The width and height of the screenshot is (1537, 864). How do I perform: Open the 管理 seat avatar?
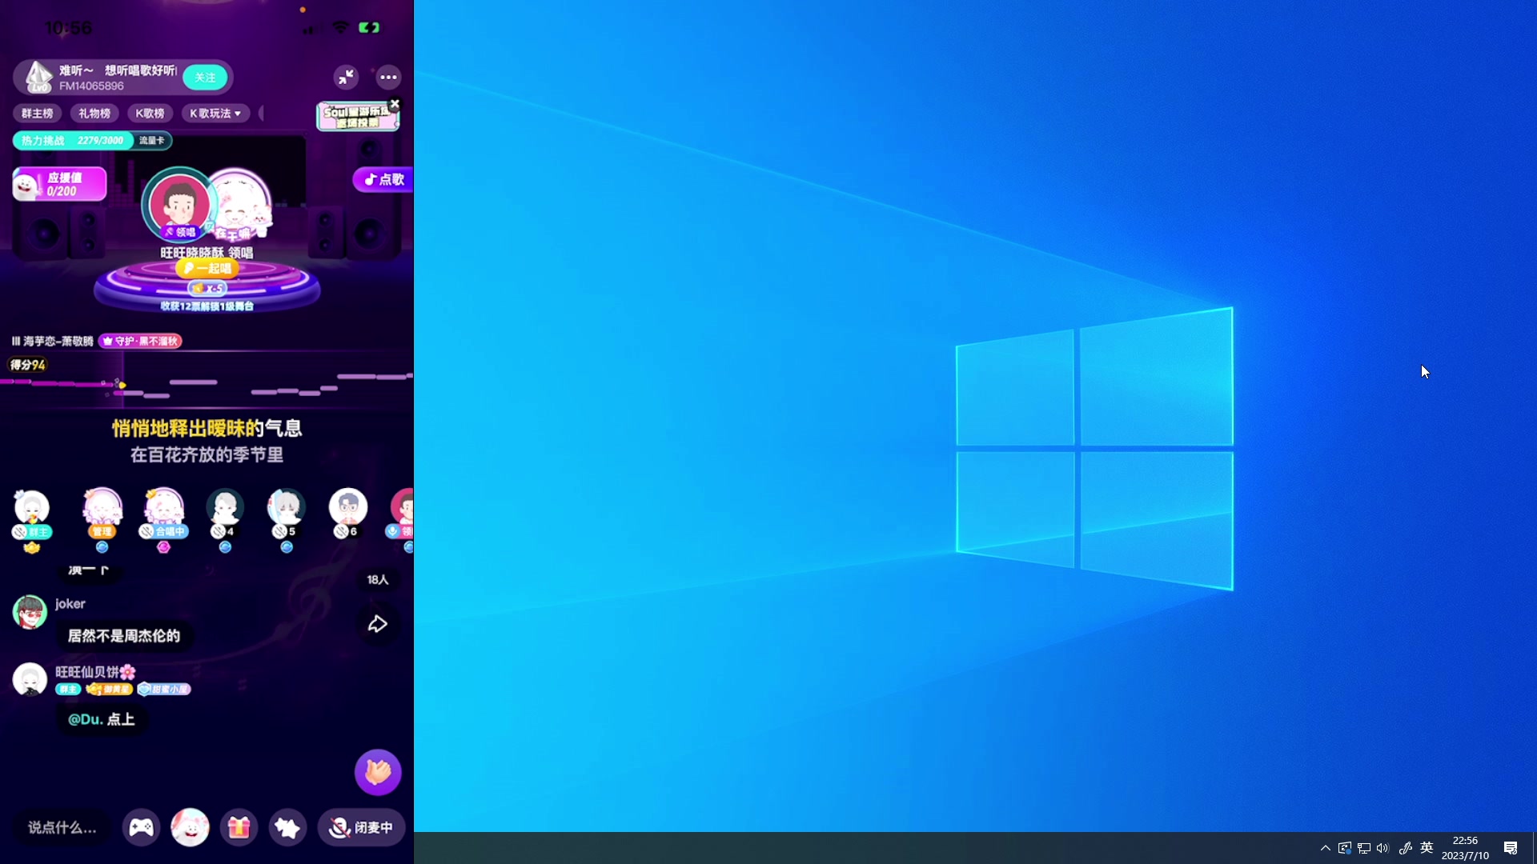(102, 507)
